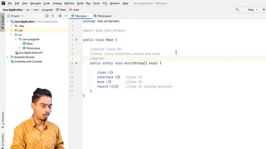Open the Edit menu
The height and width of the screenshot is (149, 266).
[17, 3]
